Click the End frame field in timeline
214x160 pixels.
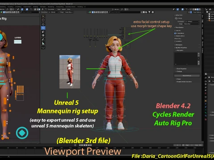(198, 145)
